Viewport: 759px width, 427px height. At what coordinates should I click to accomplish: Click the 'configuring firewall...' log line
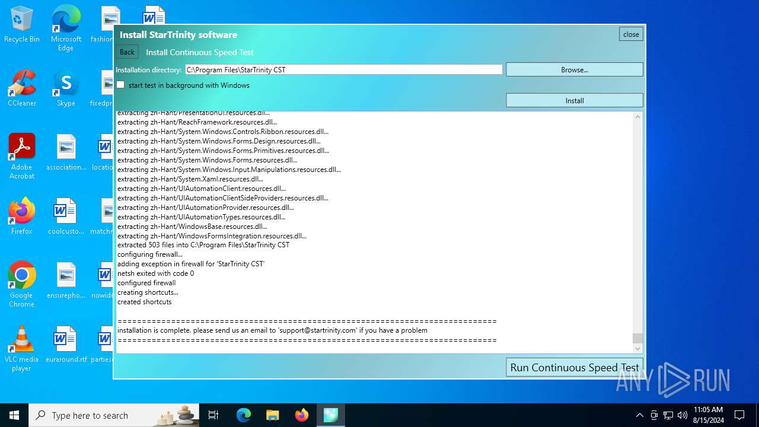click(149, 254)
